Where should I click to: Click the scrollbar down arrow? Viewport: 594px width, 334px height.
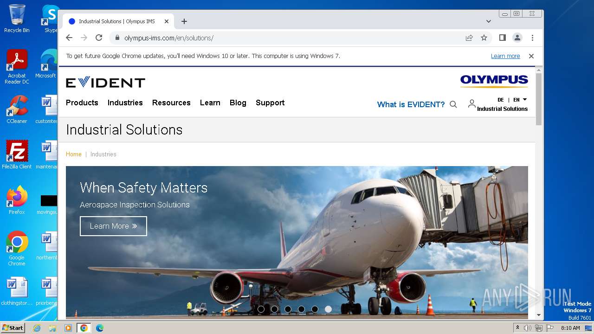coord(539,315)
